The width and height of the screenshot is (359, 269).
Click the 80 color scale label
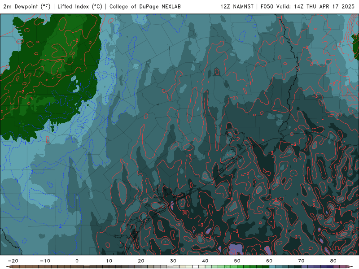333,261
